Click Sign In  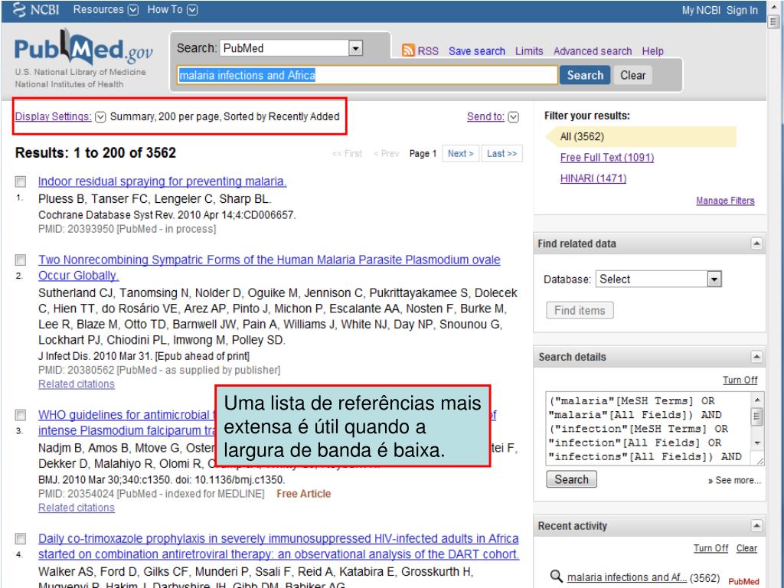[742, 11]
